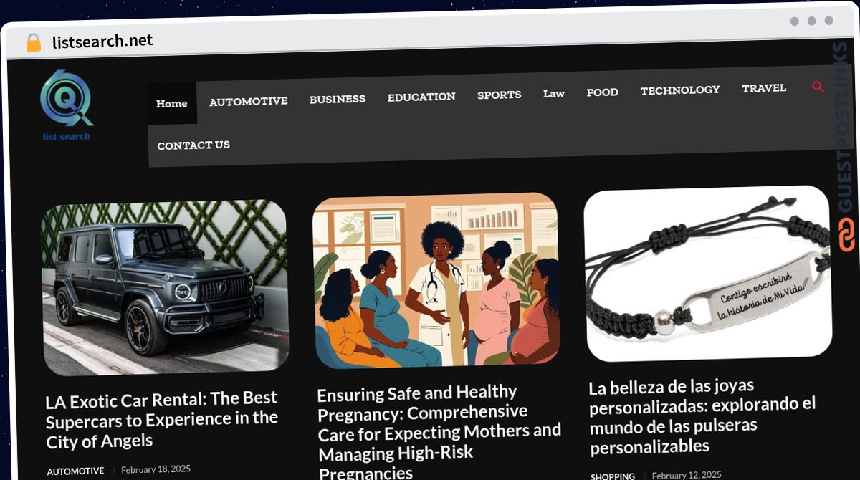Viewport: 860px width, 480px height.
Task: Open the TRAVEL category
Action: click(x=764, y=87)
